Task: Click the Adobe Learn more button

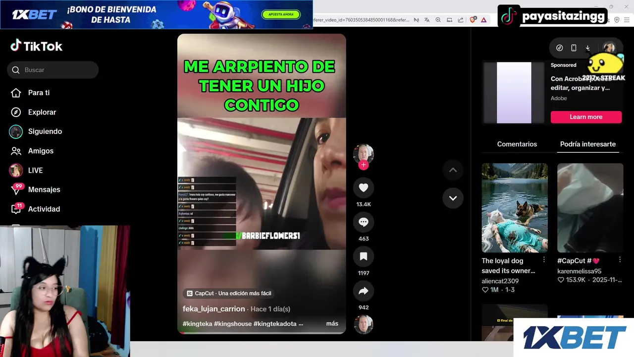Action: click(x=586, y=117)
